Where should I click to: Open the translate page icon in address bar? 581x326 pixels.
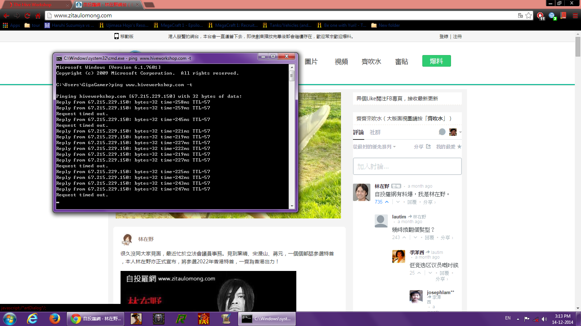[520, 16]
